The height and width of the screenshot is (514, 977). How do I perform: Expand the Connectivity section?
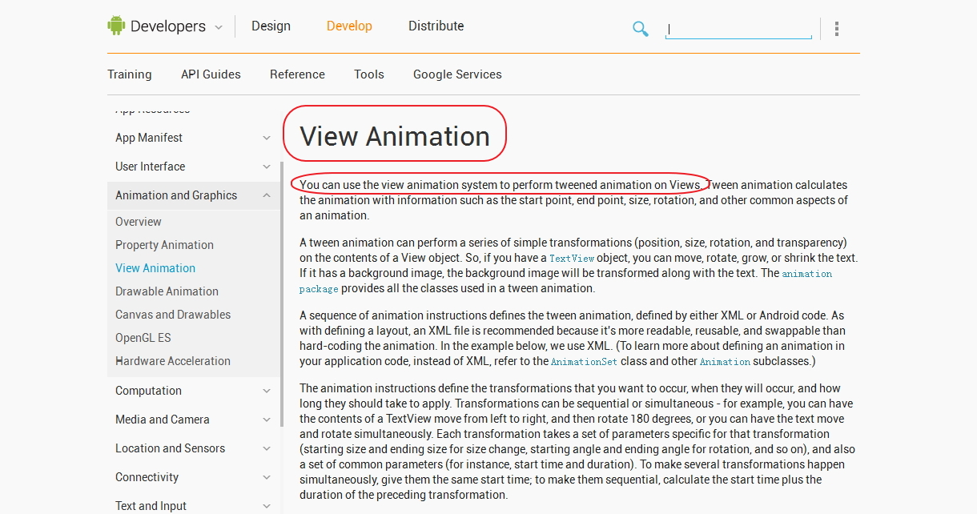click(x=266, y=477)
